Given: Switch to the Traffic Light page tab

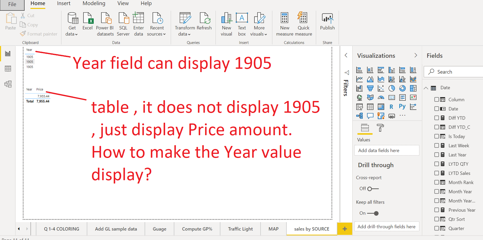Looking at the screenshot, I should [240, 229].
